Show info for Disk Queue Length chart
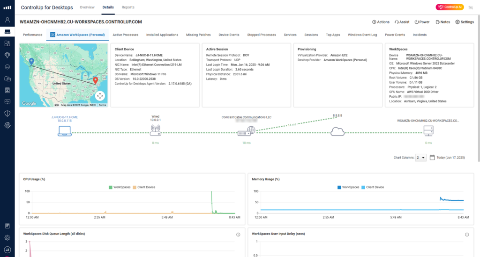Viewport: 480px width, 257px height. [x=238, y=235]
